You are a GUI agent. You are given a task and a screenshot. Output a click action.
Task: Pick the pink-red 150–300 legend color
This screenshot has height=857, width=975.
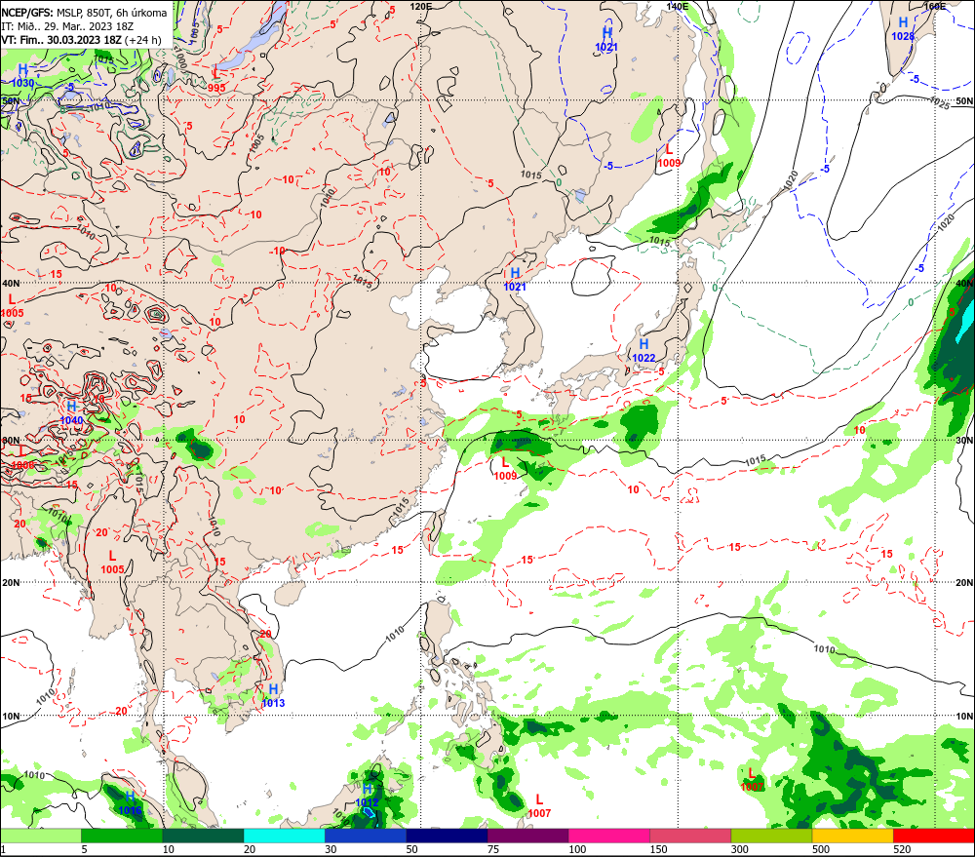(690, 836)
